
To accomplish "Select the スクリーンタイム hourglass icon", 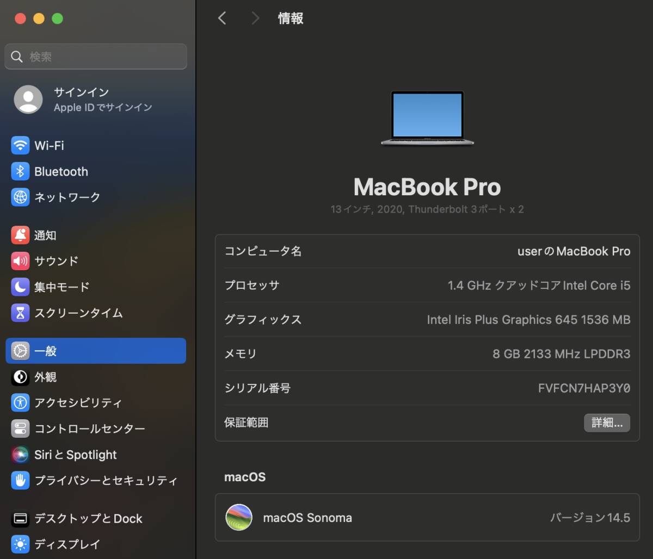I will tap(20, 313).
